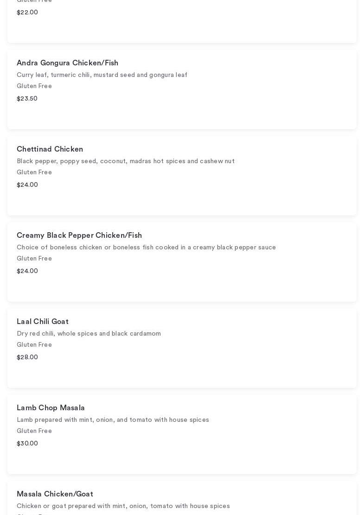Click Chettinad Chicken's black pepper description

(x=126, y=161)
